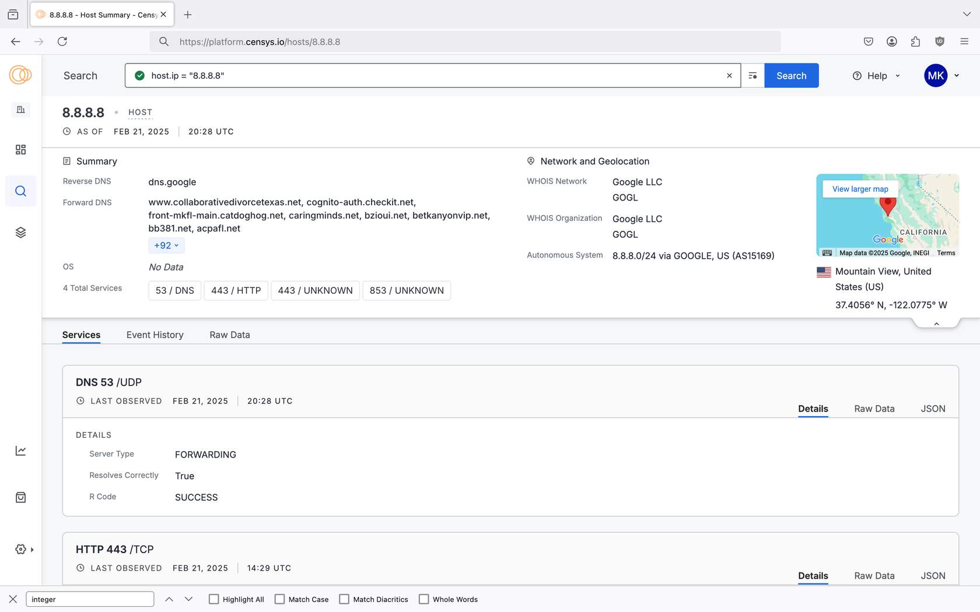Select Raw Data tab in HTTP 443 card
The image size is (980, 612).
tap(874, 576)
